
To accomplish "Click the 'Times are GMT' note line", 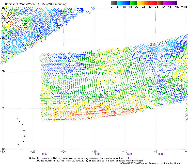I will [x=80, y=158].
